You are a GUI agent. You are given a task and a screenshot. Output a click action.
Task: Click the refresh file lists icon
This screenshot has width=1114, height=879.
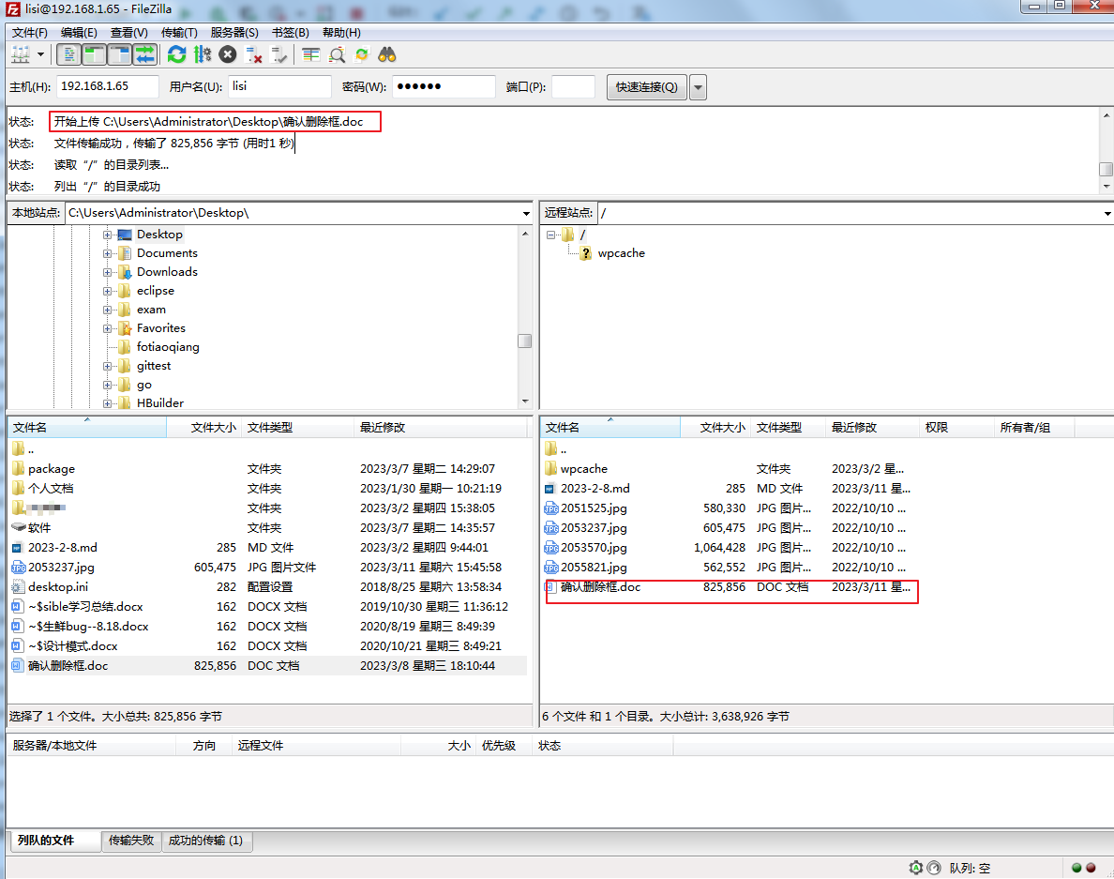[x=176, y=54]
